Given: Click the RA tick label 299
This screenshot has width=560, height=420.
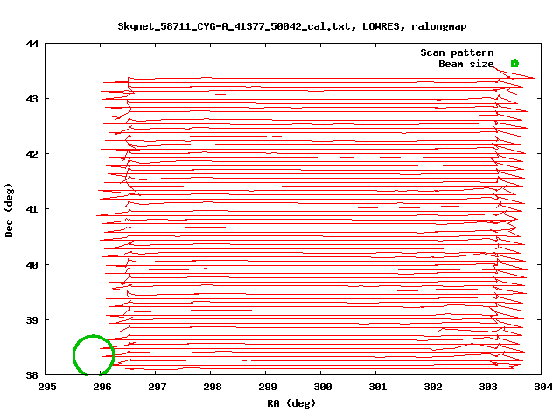Looking at the screenshot, I should point(268,387).
